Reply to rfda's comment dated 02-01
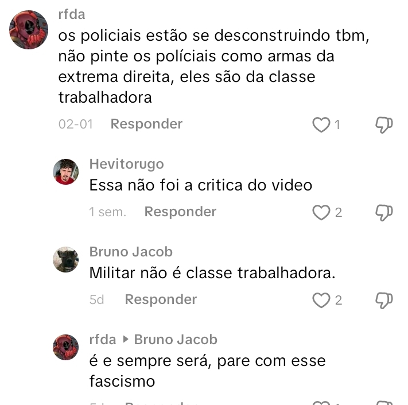Viewport: 408px width, 405px height. 146,124
